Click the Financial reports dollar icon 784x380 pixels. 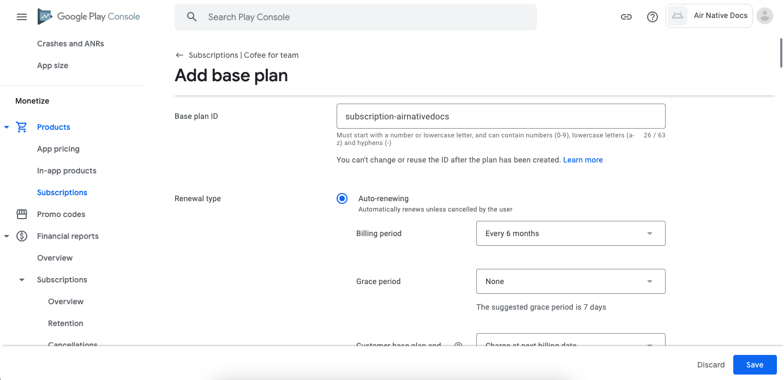[22, 236]
